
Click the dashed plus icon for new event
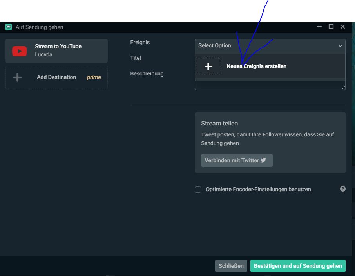click(x=208, y=66)
